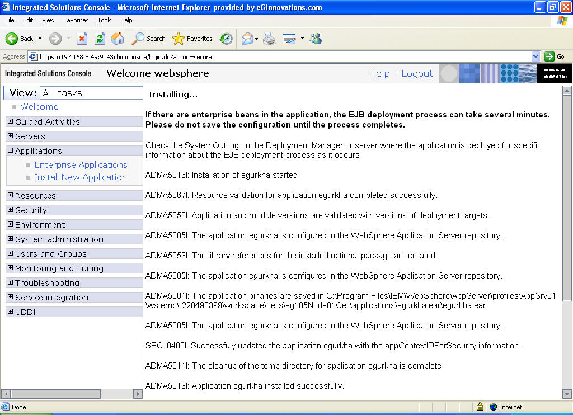Click the page icon in address bar

tap(33, 56)
